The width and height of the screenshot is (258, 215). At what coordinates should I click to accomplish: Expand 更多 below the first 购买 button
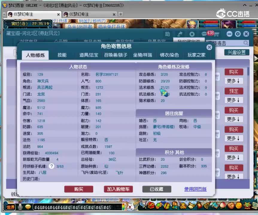(x=234, y=81)
